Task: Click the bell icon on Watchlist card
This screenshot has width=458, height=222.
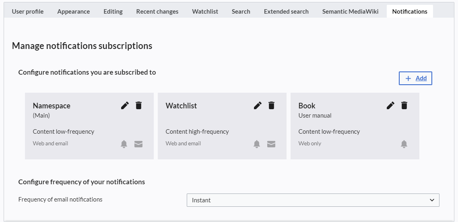Action: click(257, 144)
